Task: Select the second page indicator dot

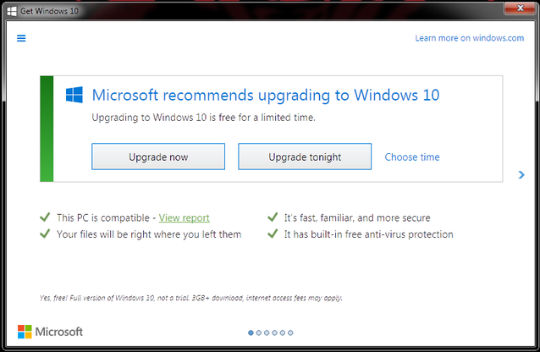Action: 261,333
